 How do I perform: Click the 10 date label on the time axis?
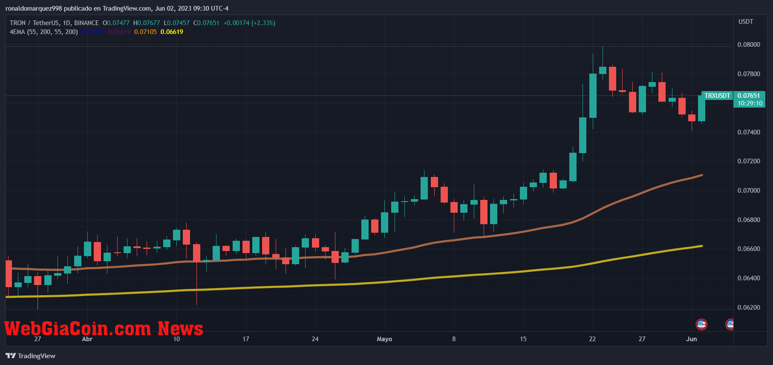click(x=176, y=339)
